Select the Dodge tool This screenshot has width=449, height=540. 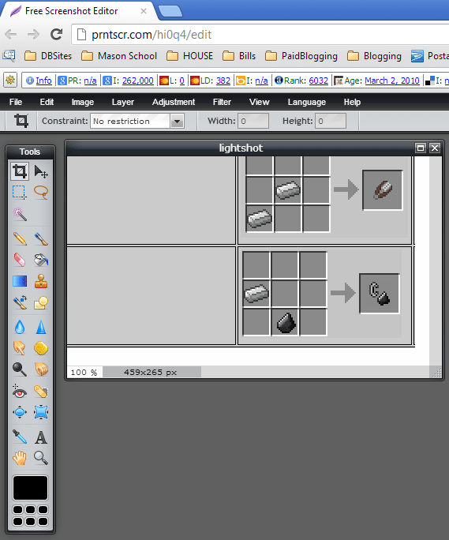point(20,369)
